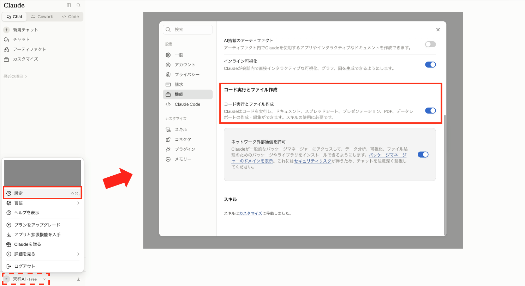
Task: Click the globe icon beside 言語
Action: click(9, 203)
